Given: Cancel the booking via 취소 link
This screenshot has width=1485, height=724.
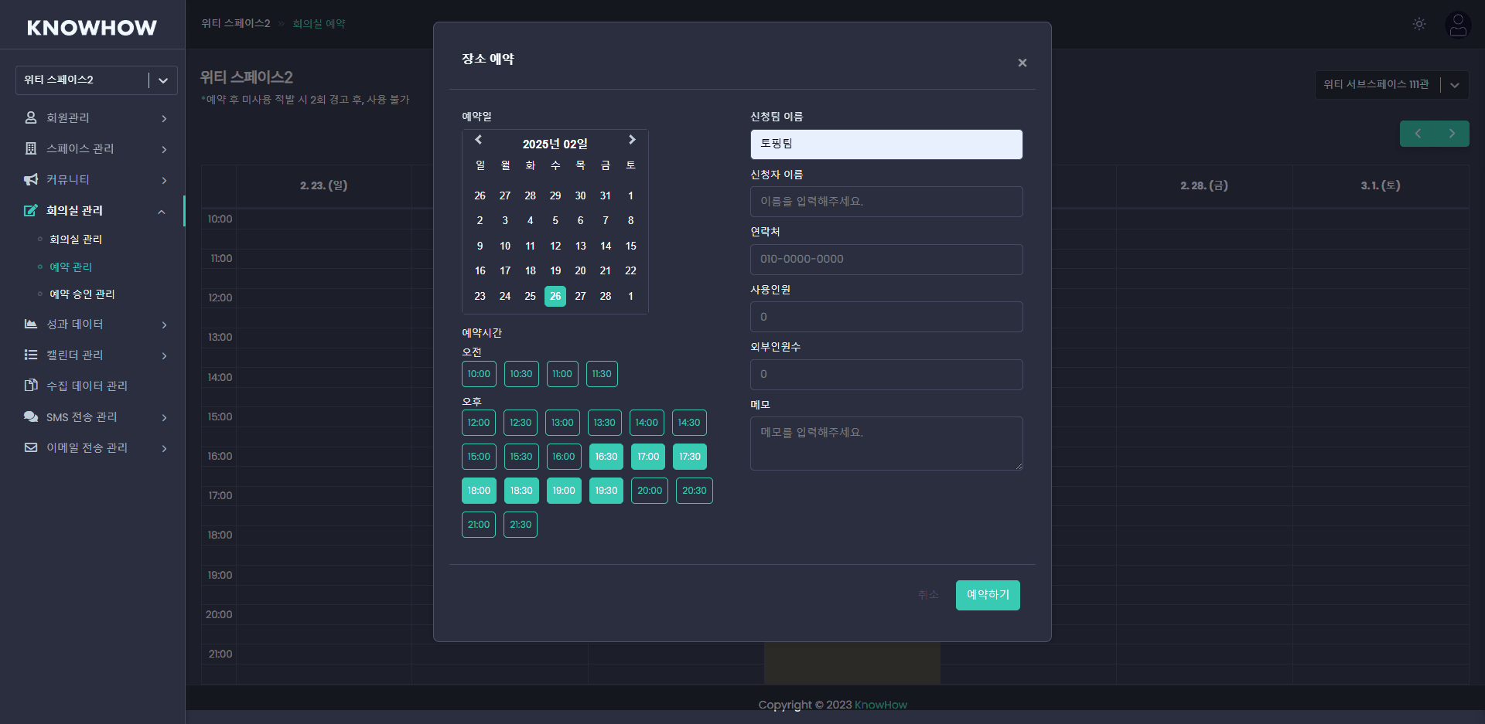Looking at the screenshot, I should [x=928, y=595].
